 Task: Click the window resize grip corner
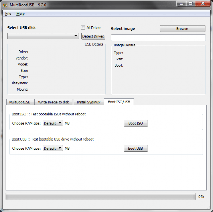click(x=208, y=207)
